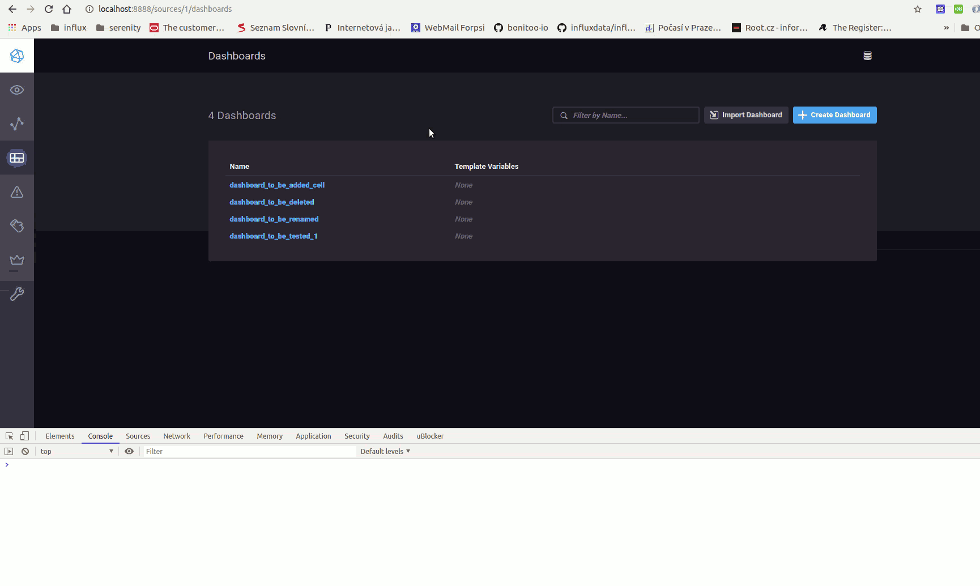Open the Configuration wrench sidebar icon
The image size is (980, 586).
coord(17,294)
